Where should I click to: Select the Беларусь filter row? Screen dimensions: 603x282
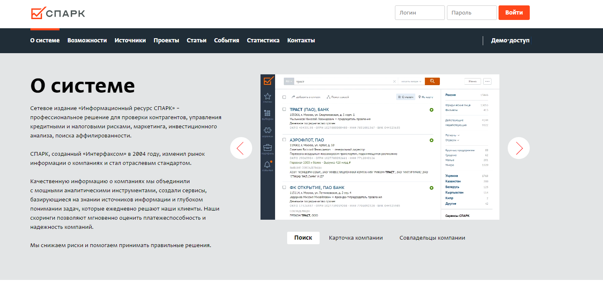point(467,187)
